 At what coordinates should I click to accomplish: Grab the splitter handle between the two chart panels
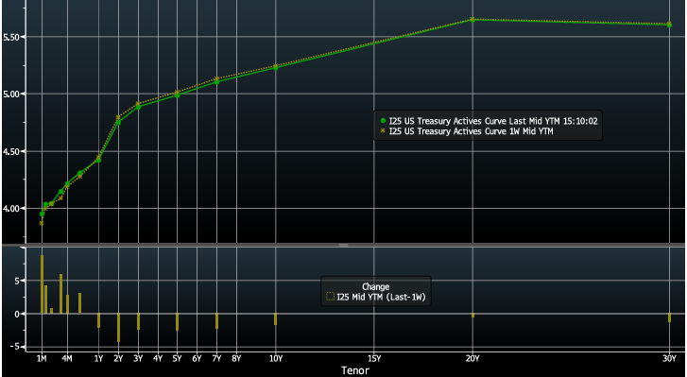(343, 246)
